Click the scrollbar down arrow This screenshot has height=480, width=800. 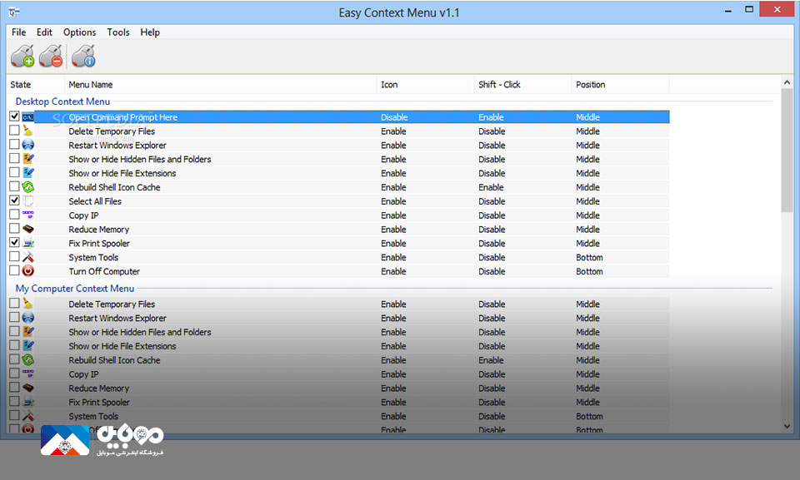click(787, 426)
